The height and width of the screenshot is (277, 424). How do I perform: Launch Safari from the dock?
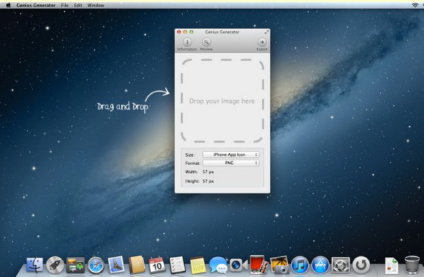point(96,265)
